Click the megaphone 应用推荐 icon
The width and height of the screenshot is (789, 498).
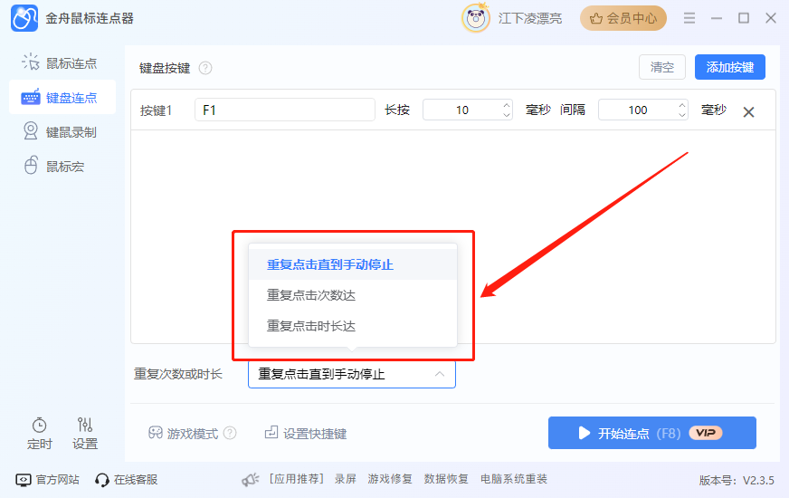tap(250, 479)
